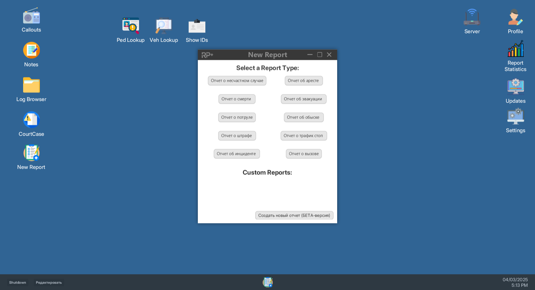Open the Report Statistics chart icon
The width and height of the screenshot is (535, 290).
click(515, 49)
